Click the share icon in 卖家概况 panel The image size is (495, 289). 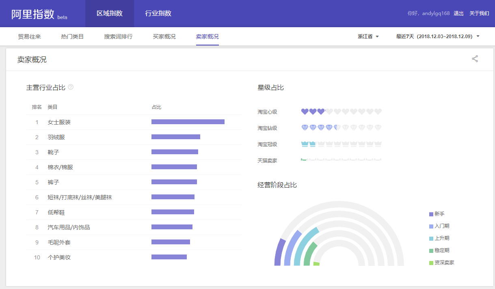(x=475, y=59)
